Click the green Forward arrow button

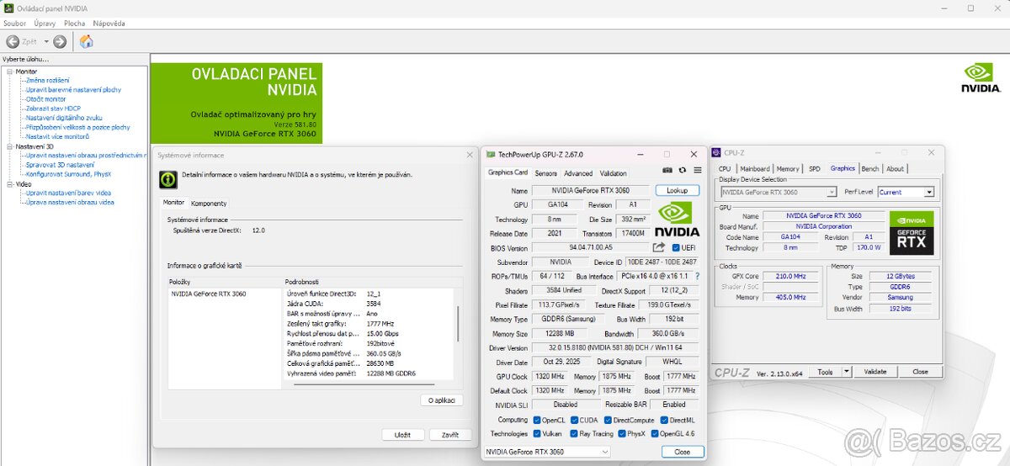[60, 41]
